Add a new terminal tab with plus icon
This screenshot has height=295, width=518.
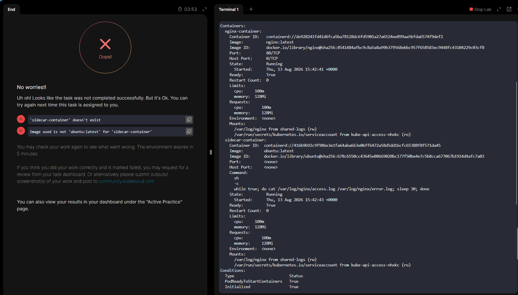point(251,9)
